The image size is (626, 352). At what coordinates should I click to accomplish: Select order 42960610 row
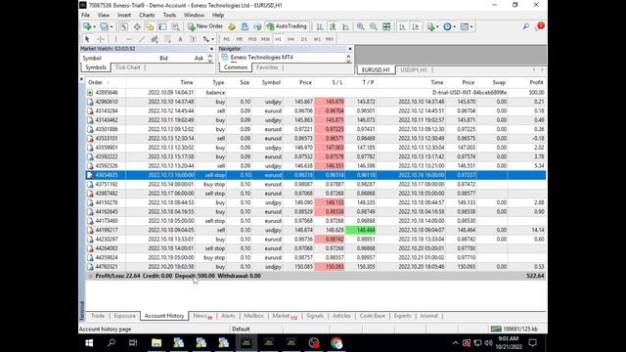pyautogui.click(x=316, y=102)
